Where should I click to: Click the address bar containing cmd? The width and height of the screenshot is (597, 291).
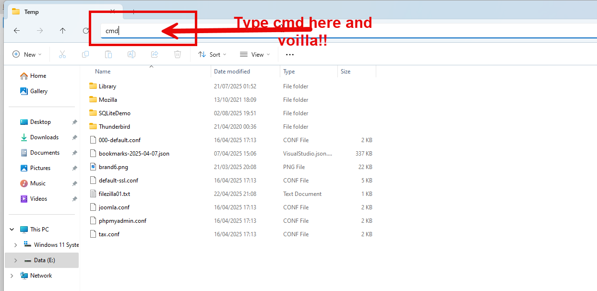[348, 31]
